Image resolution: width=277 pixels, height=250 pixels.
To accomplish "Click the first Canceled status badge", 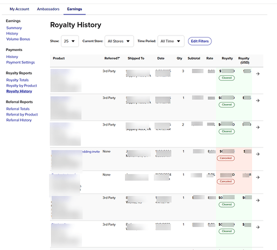I will tap(226, 158).
